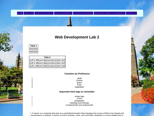Open SCRATCH PROJECTS in the nav bar
Viewport: 154px width, 116px height.
coord(44,13)
